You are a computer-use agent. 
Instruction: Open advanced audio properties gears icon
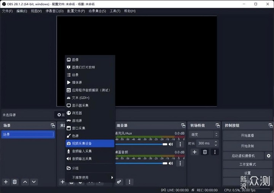(x=119, y=182)
